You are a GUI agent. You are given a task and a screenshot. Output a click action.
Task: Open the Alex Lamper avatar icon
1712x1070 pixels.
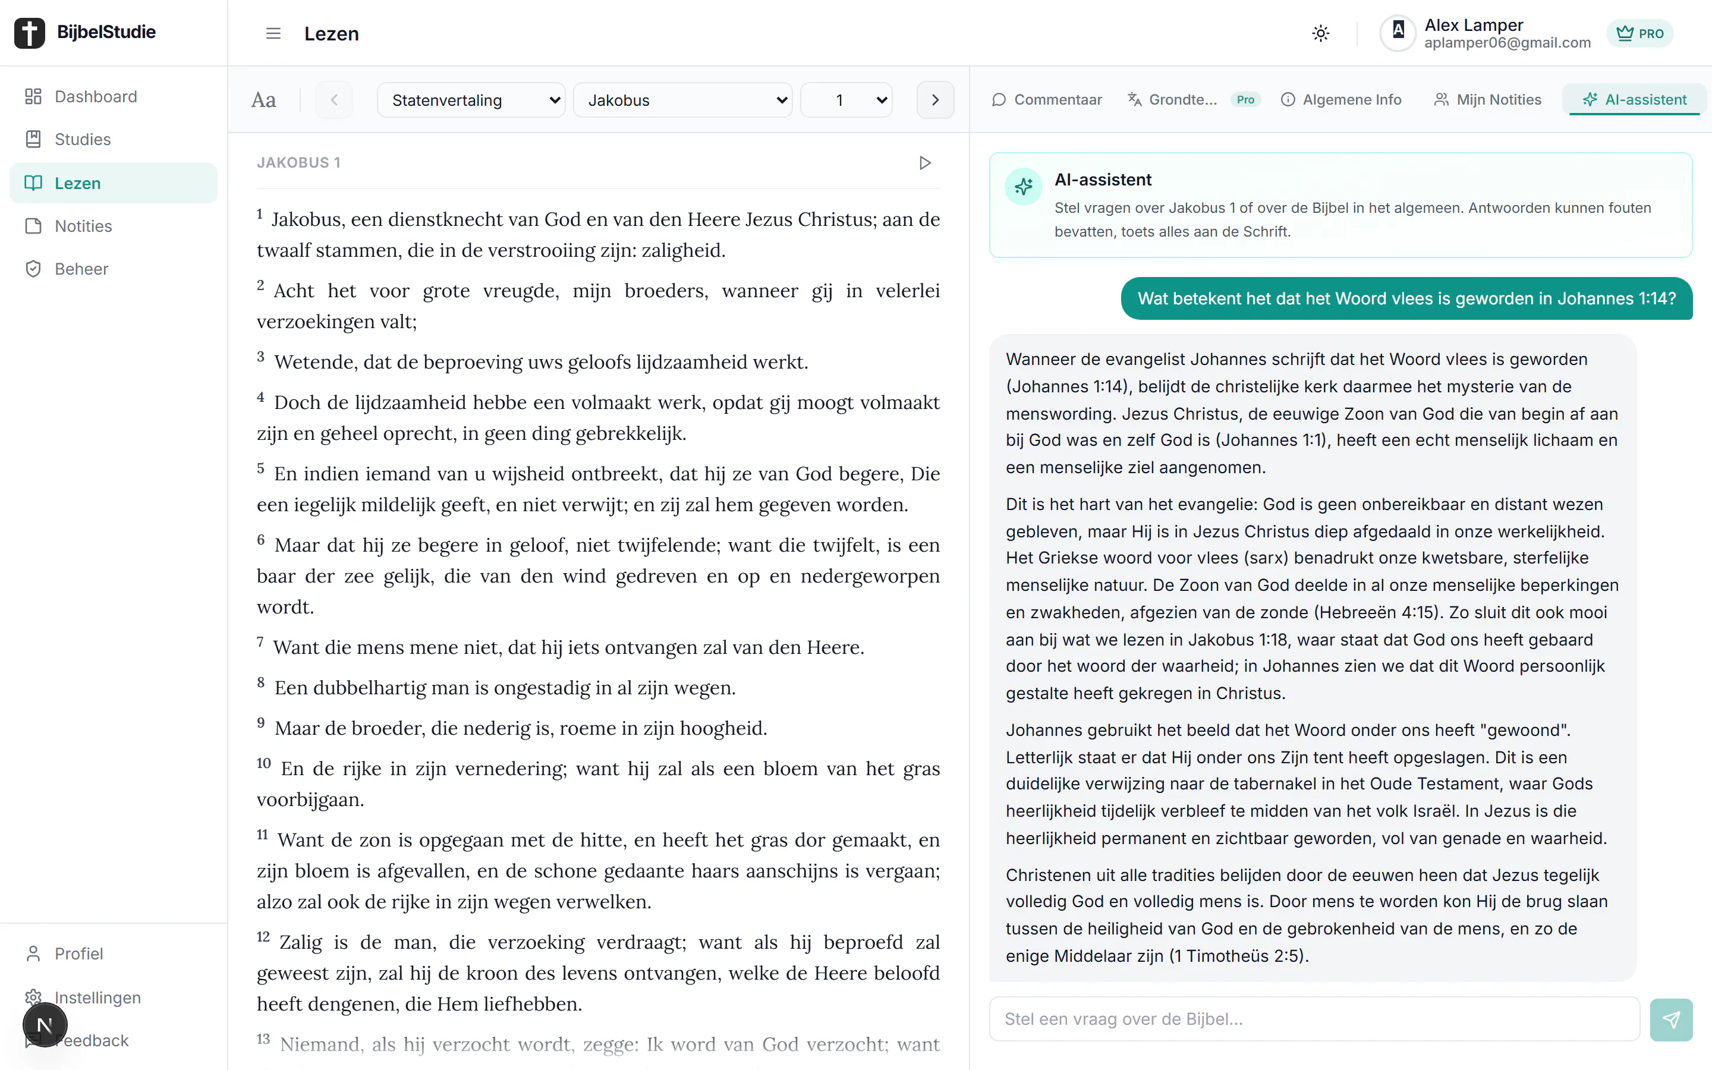[x=1398, y=33]
